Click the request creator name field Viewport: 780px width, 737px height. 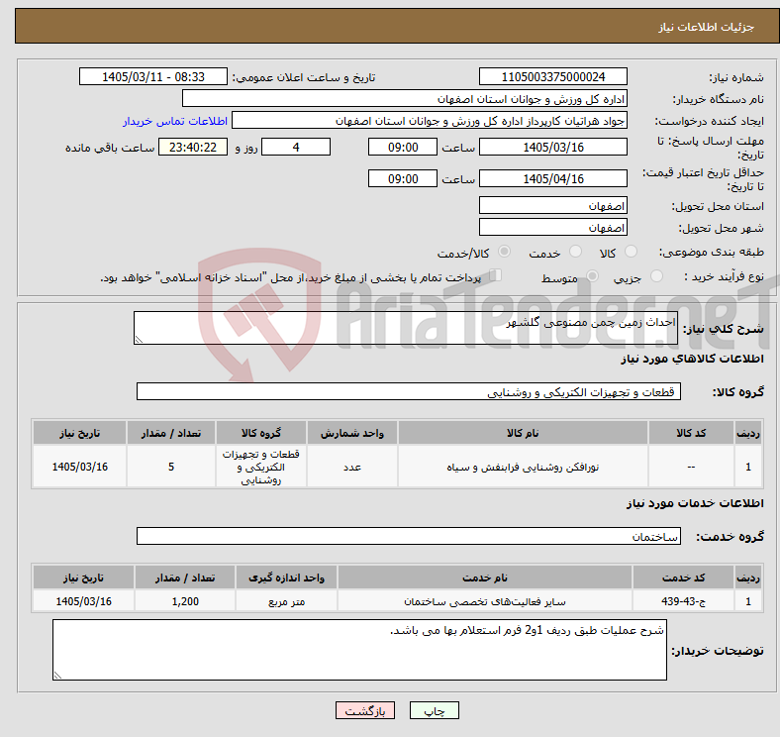[430, 121]
